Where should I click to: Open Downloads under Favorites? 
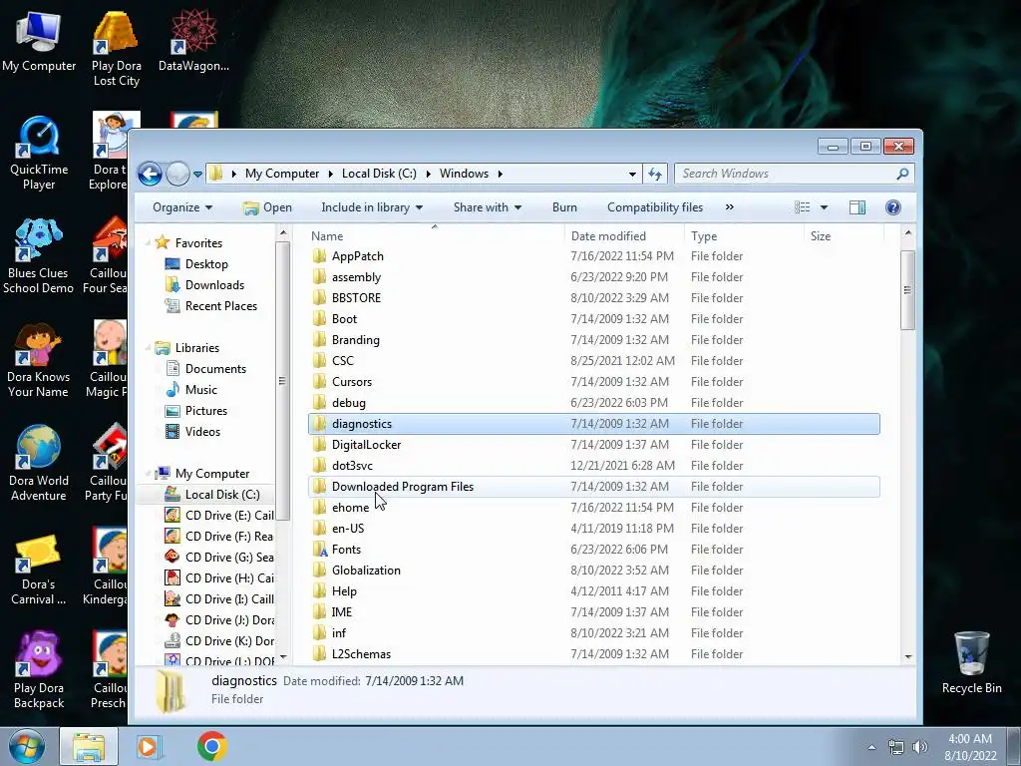click(214, 285)
